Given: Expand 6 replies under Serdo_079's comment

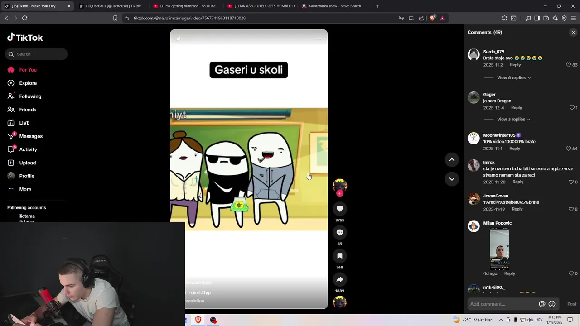Looking at the screenshot, I should click(514, 77).
